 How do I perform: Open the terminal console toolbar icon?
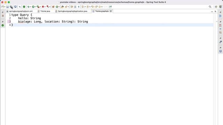(x=15, y=7)
